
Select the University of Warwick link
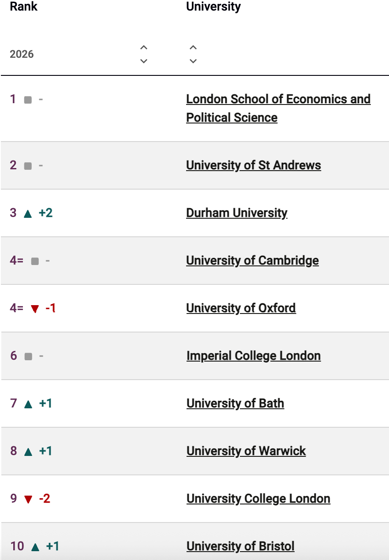(x=246, y=451)
